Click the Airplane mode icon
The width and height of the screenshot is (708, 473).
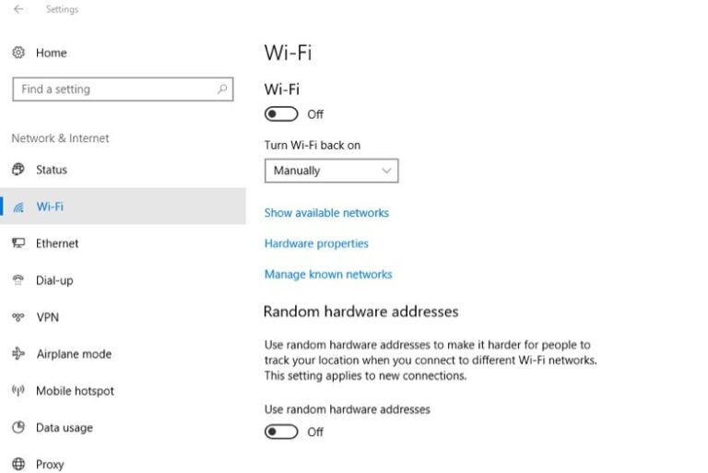pyautogui.click(x=18, y=354)
